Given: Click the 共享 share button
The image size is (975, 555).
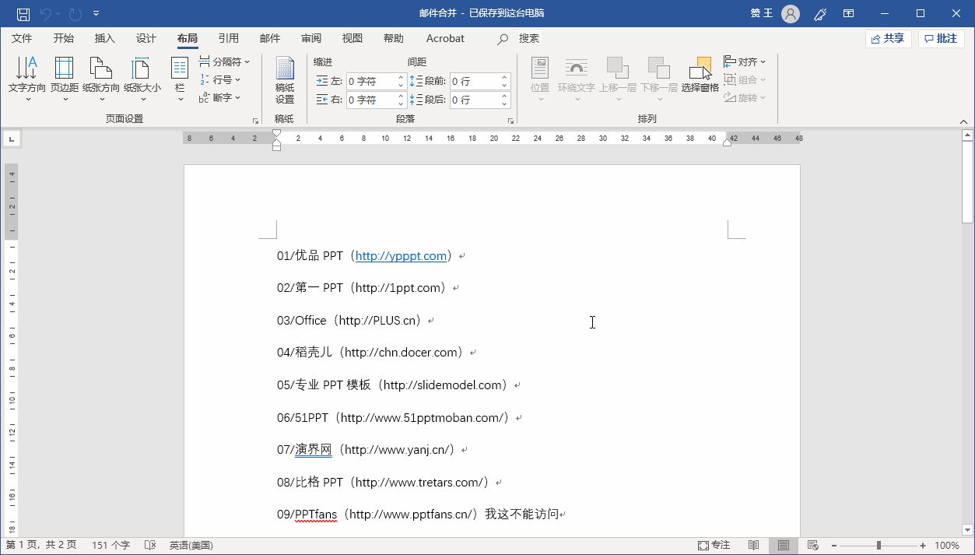Looking at the screenshot, I should 888,38.
